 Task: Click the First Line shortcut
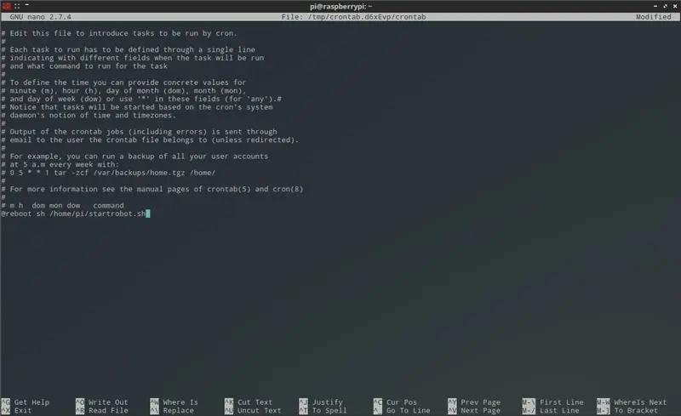click(552, 402)
